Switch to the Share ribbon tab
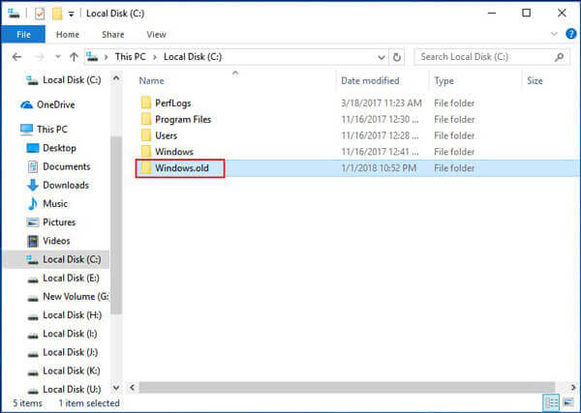Screen dimensions: 581x413 pyautogui.click(x=113, y=35)
